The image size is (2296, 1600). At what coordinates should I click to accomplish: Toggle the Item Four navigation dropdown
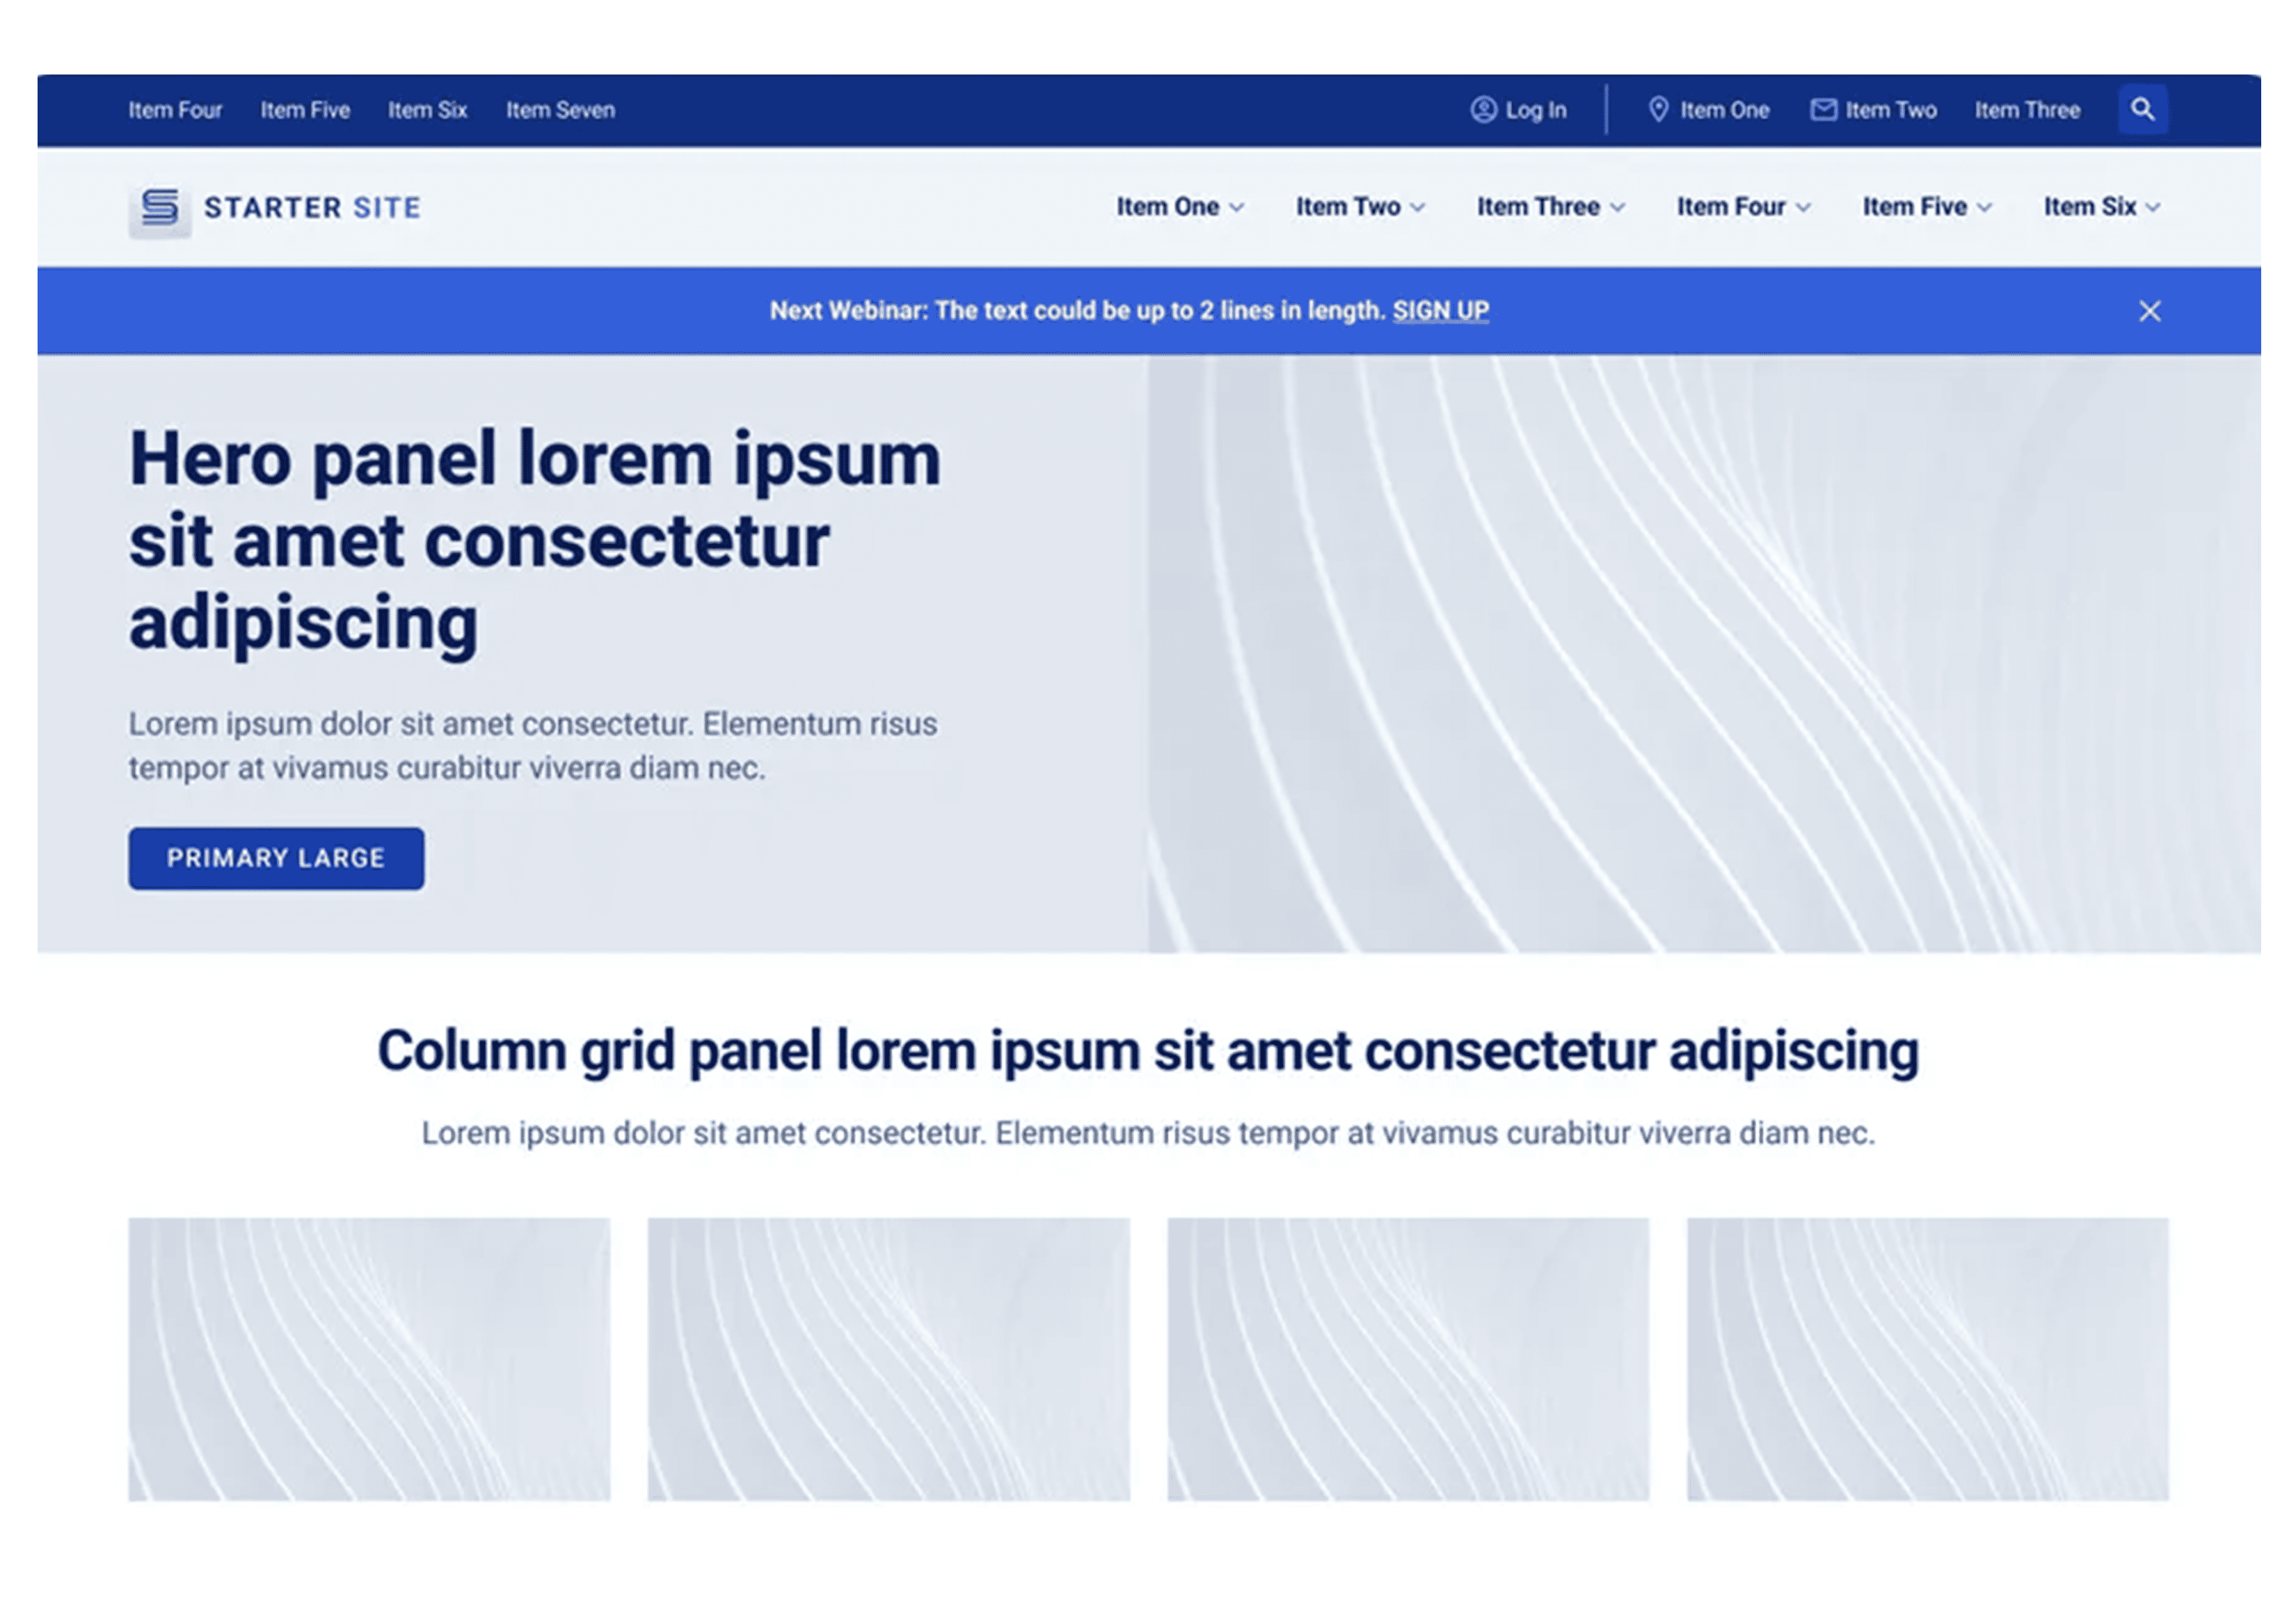1738,206
